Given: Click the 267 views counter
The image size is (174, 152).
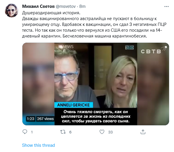Looking at the screenshot, I should [x=45, y=119].
